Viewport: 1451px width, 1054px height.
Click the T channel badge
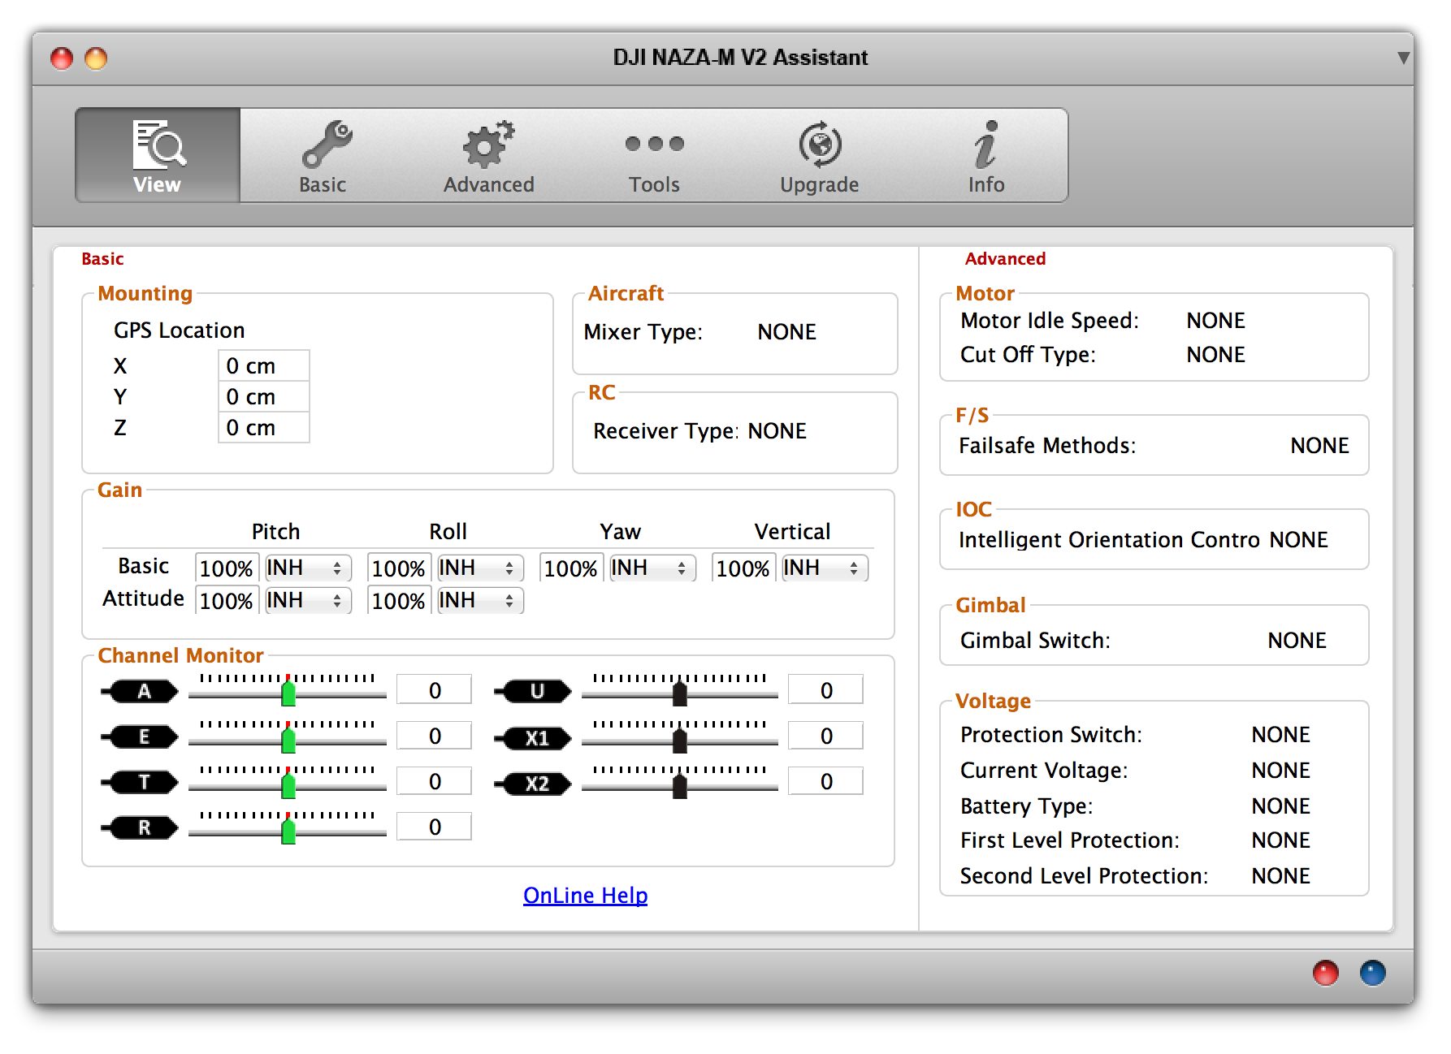[140, 782]
